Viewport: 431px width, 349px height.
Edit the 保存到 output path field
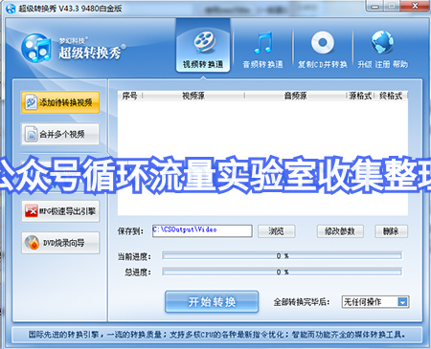(202, 230)
